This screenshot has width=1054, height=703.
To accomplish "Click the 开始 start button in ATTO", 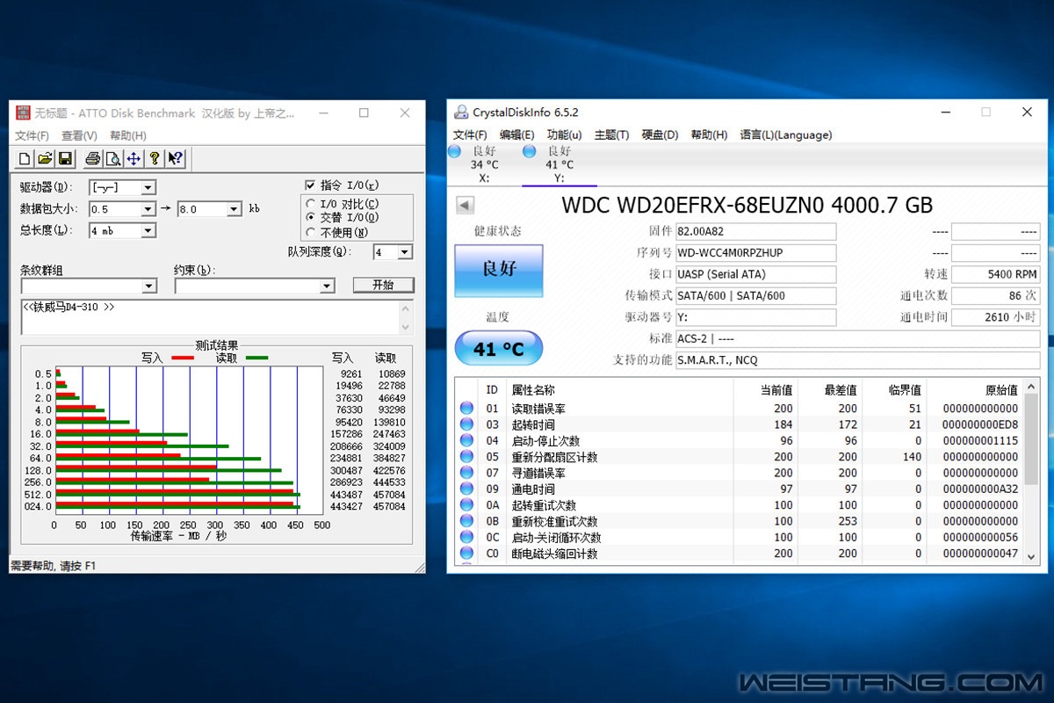I will (x=383, y=285).
